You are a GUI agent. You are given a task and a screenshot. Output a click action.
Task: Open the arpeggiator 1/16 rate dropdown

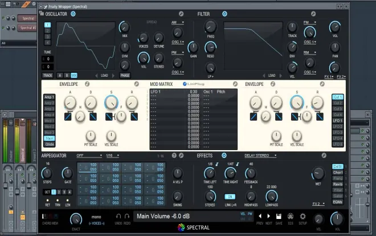point(113,156)
